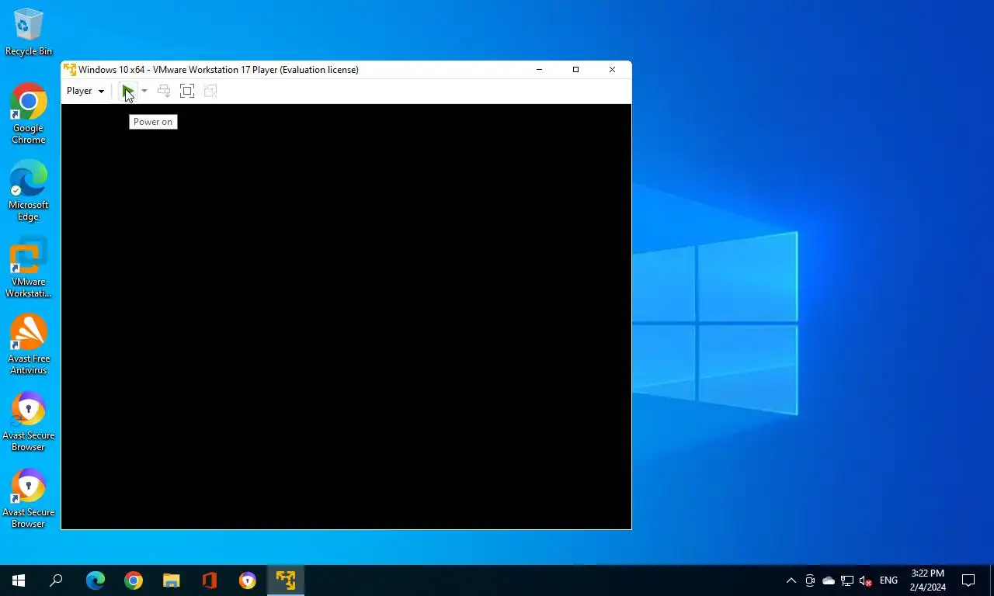Open the Player menu
Viewport: 994px width, 596px height.
click(85, 91)
